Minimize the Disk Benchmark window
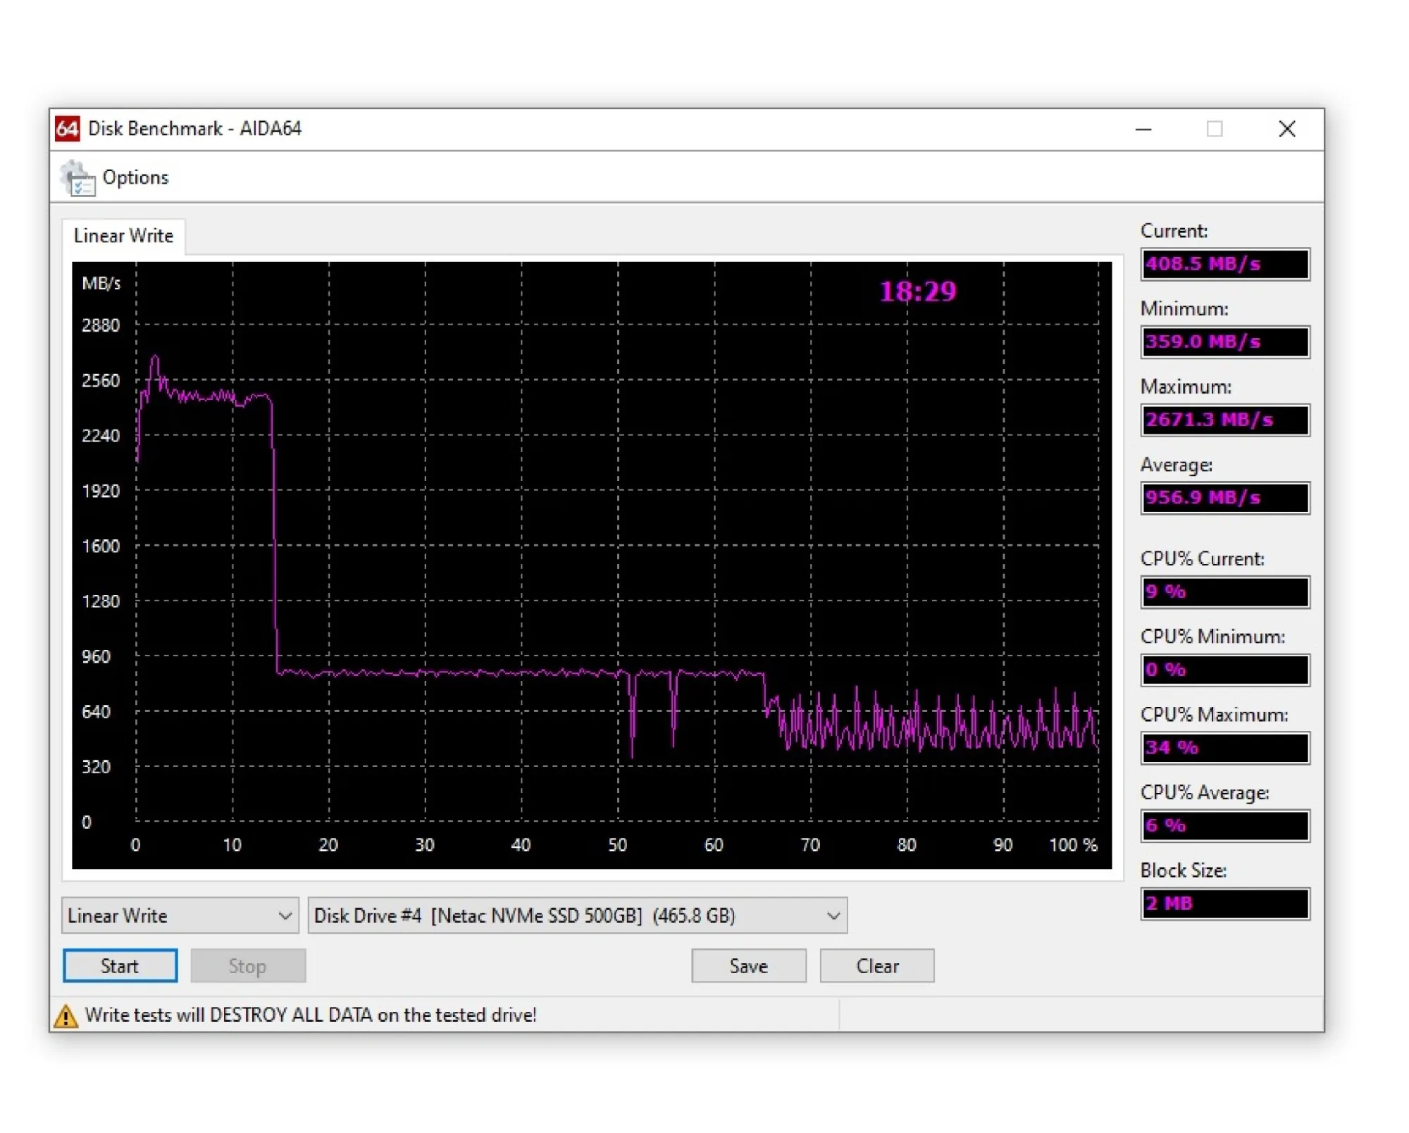This screenshot has height=1133, width=1409. [x=1143, y=129]
